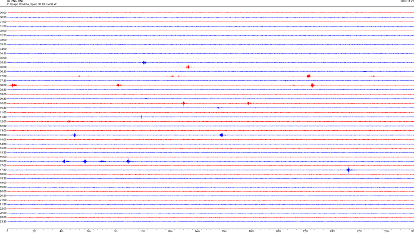Select the 00:00 trace time label
This screenshot has width=414, height=233.
pos(3,13)
